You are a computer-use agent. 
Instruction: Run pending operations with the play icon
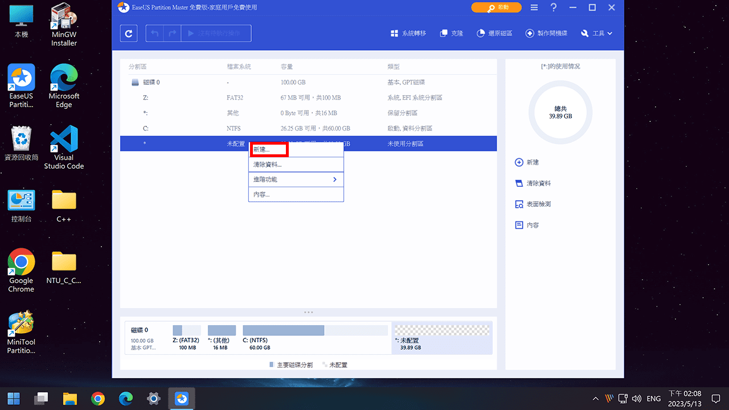191,33
